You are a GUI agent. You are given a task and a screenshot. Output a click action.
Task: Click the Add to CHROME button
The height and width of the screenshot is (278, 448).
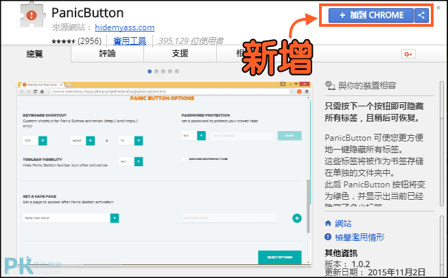[371, 15]
